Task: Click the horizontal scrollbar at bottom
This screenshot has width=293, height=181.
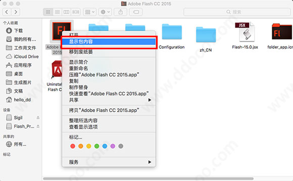Action: pos(149,179)
